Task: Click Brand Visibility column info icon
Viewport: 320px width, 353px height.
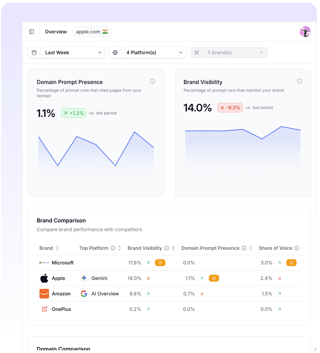Action: (166, 248)
